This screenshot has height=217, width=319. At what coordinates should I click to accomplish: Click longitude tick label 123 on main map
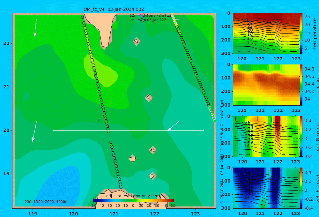196,214
